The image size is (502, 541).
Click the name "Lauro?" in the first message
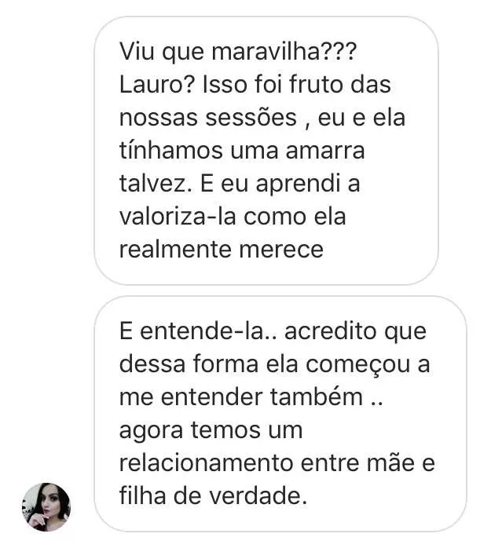click(157, 85)
